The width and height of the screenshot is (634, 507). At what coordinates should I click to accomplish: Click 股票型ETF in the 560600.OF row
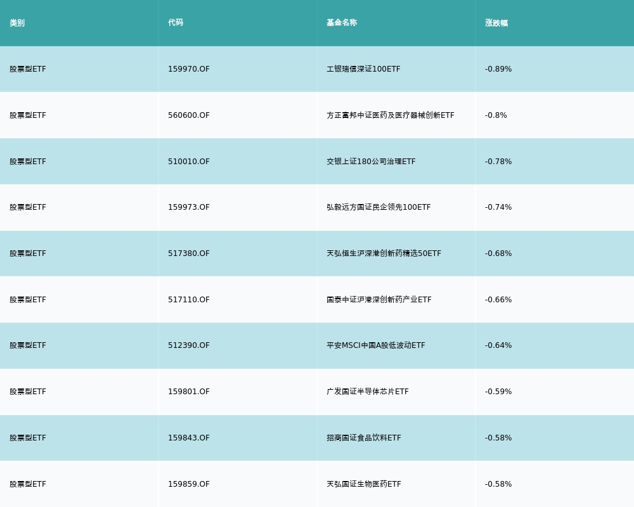(x=28, y=115)
